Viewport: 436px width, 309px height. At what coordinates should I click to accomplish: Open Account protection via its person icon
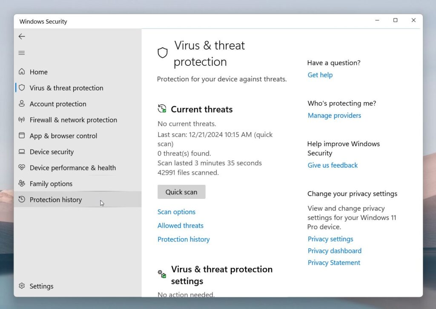[x=22, y=104]
